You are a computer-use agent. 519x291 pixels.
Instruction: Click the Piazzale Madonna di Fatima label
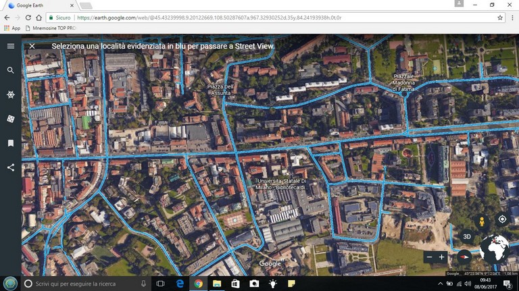403,82
